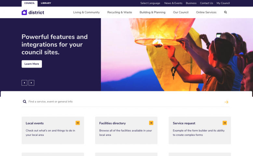
Task: Open Service request via its arrow icon
Action: (x=225, y=123)
